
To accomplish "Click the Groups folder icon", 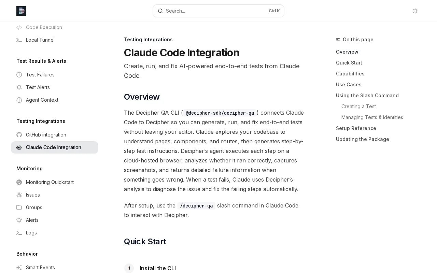I will pos(19,207).
